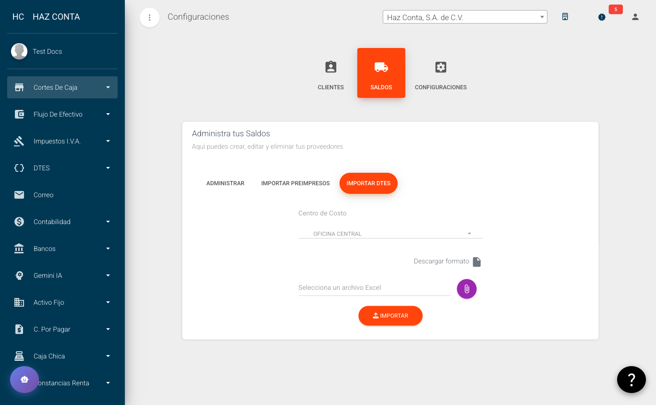Open the Centro de Costo dropdown
This screenshot has width=656, height=405.
pyautogui.click(x=390, y=234)
